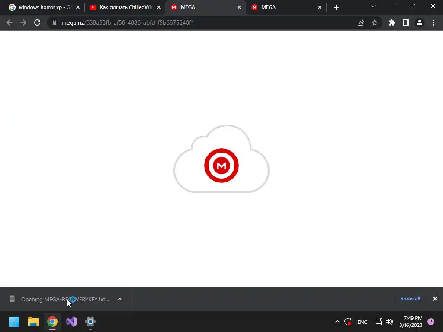Close the YouTube ChilledWin tab

159,7
